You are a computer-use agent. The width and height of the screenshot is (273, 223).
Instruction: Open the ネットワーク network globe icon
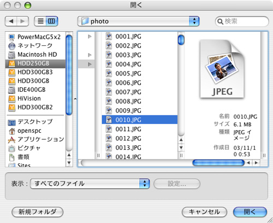click(12, 46)
